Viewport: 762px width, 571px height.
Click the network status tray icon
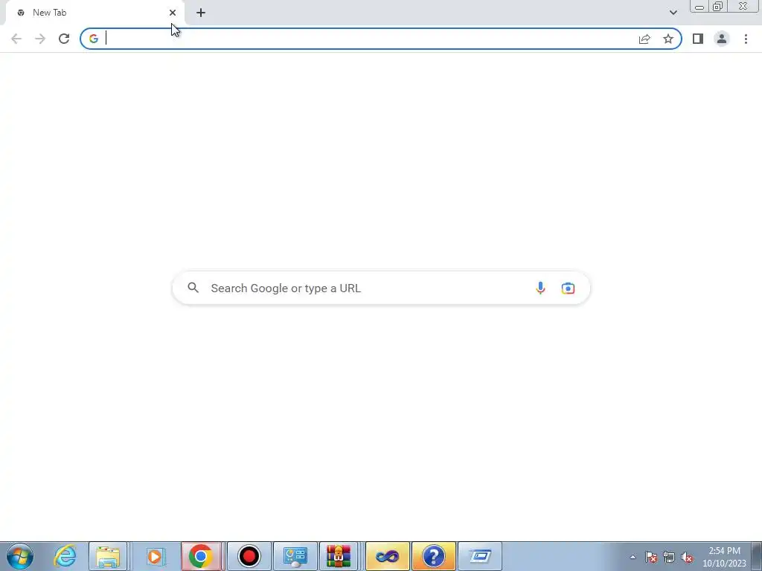click(x=669, y=557)
